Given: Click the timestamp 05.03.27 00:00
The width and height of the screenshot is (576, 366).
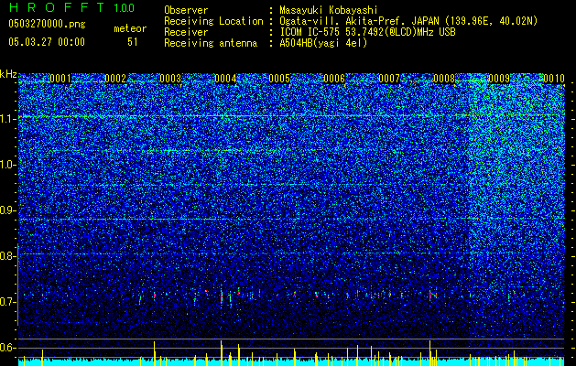Looking at the screenshot, I should [47, 42].
